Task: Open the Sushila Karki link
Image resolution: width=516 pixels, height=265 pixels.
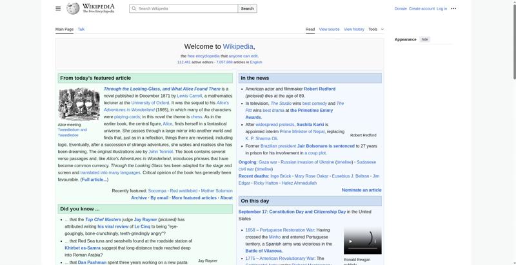Action: pos(310,125)
